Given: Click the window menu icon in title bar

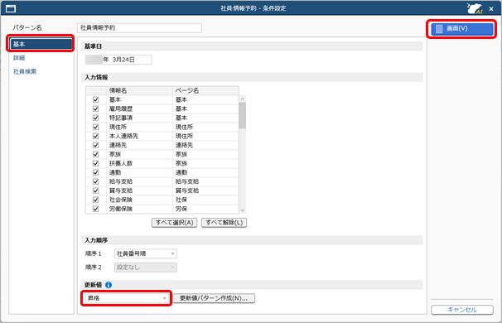Looking at the screenshot, I should [11, 8].
